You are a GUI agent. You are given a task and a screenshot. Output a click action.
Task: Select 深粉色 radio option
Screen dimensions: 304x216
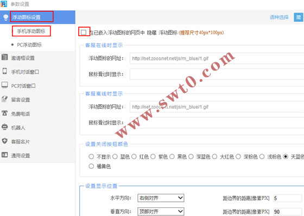(x=238, y=156)
